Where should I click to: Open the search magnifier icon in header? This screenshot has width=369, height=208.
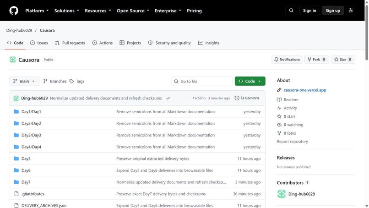click(291, 11)
